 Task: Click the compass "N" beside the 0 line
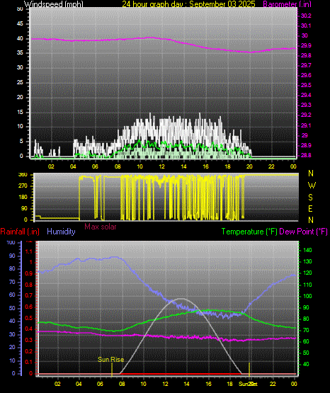(311, 220)
